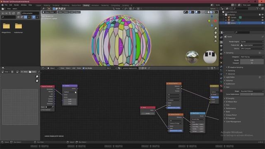Open the Material properties tab icon
Image resolution: width=265 pixels, height=149 pixels.
coord(221,86)
